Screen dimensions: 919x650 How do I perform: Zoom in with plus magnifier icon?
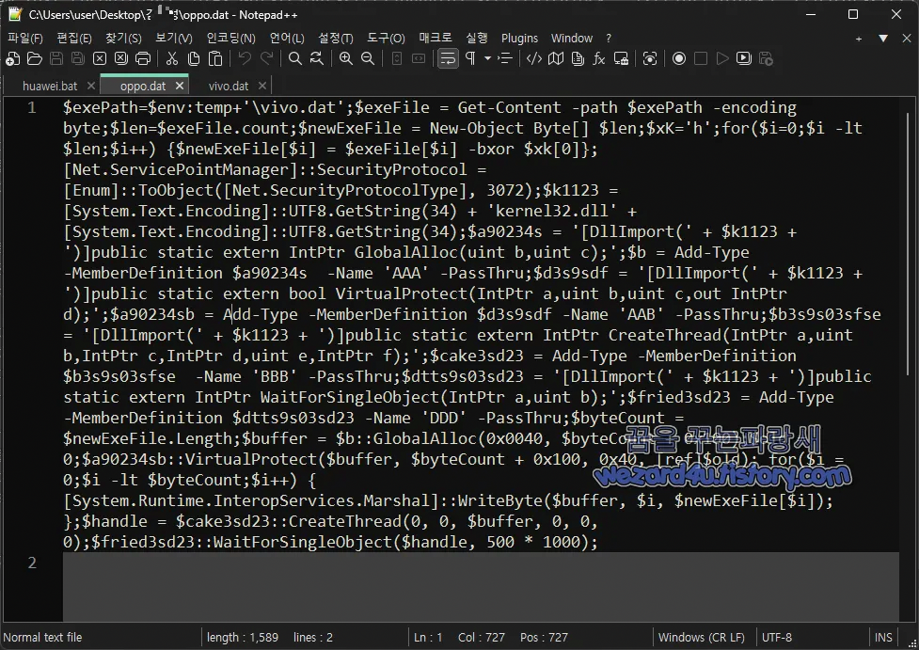pyautogui.click(x=346, y=58)
